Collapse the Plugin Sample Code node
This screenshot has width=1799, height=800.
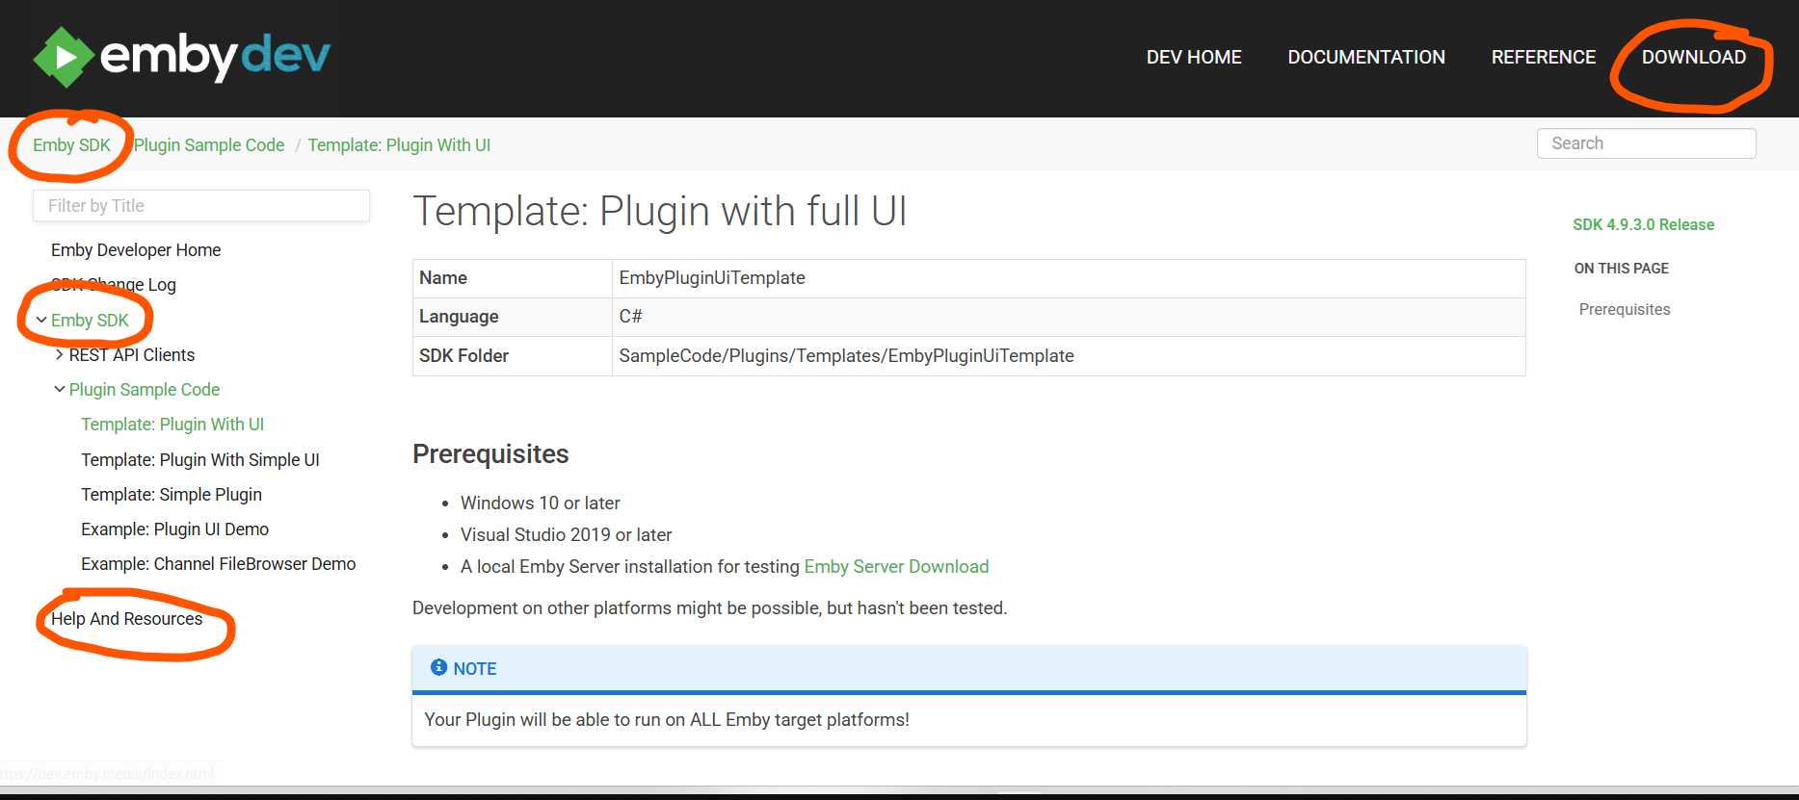coord(60,389)
